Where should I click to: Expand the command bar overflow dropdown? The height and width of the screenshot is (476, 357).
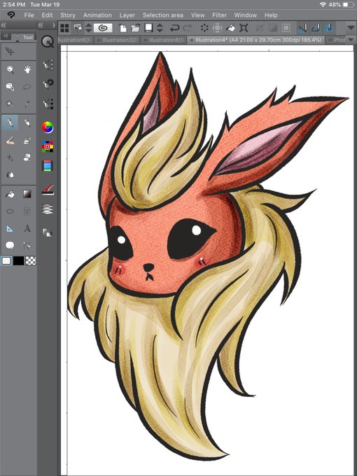tap(351, 28)
